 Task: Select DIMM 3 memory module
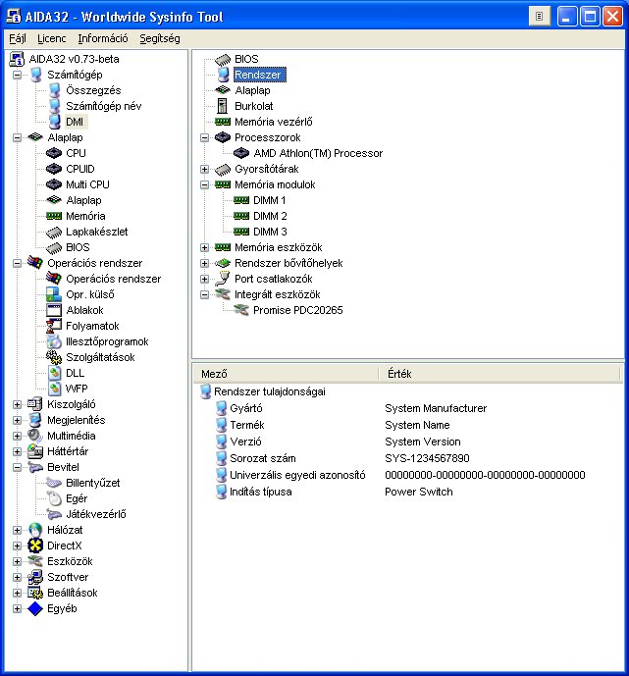pyautogui.click(x=270, y=232)
